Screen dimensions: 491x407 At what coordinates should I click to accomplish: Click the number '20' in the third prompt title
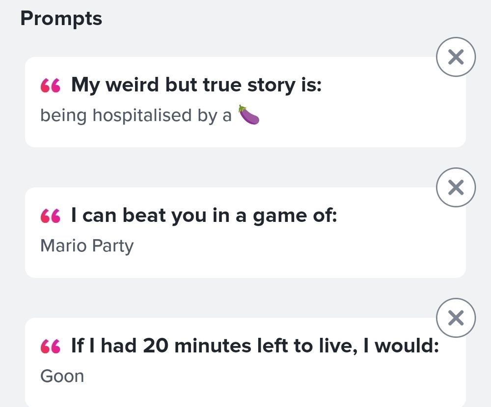[156, 346]
